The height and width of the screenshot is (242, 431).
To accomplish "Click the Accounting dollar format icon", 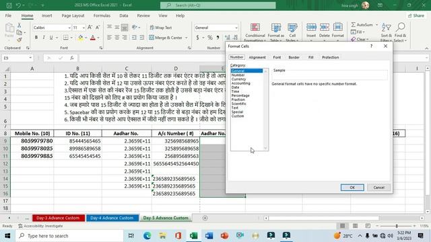I will [197, 38].
